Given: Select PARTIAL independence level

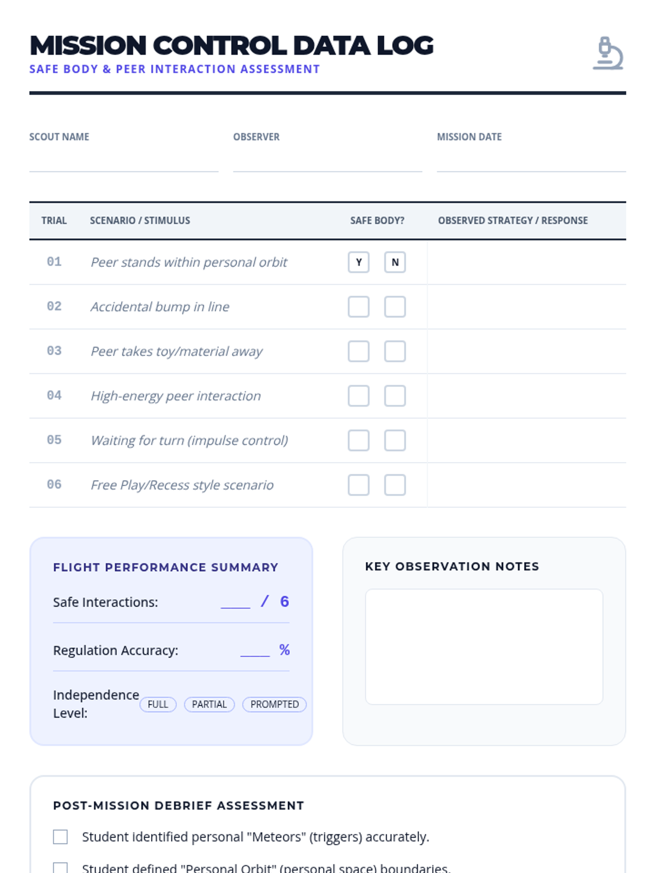Looking at the screenshot, I should coord(209,704).
